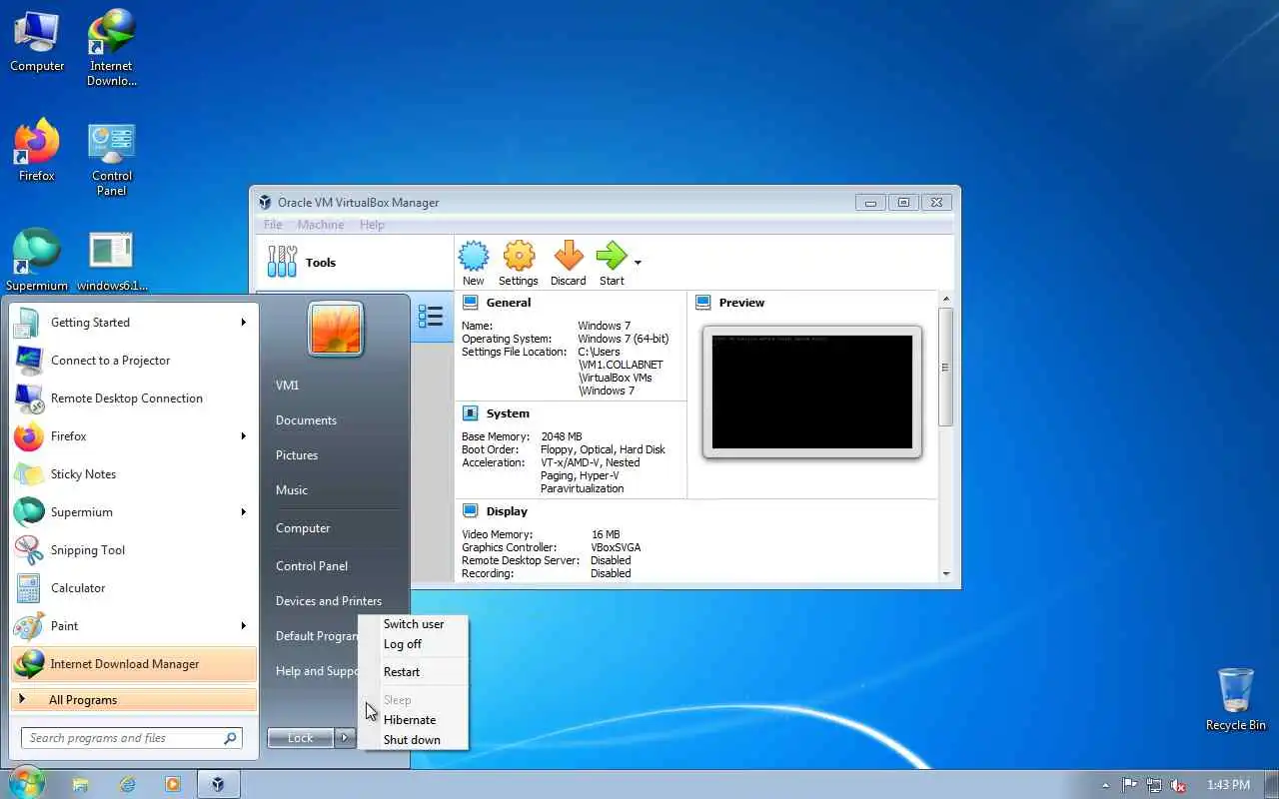Open Control Panel desktop icon

[112, 158]
